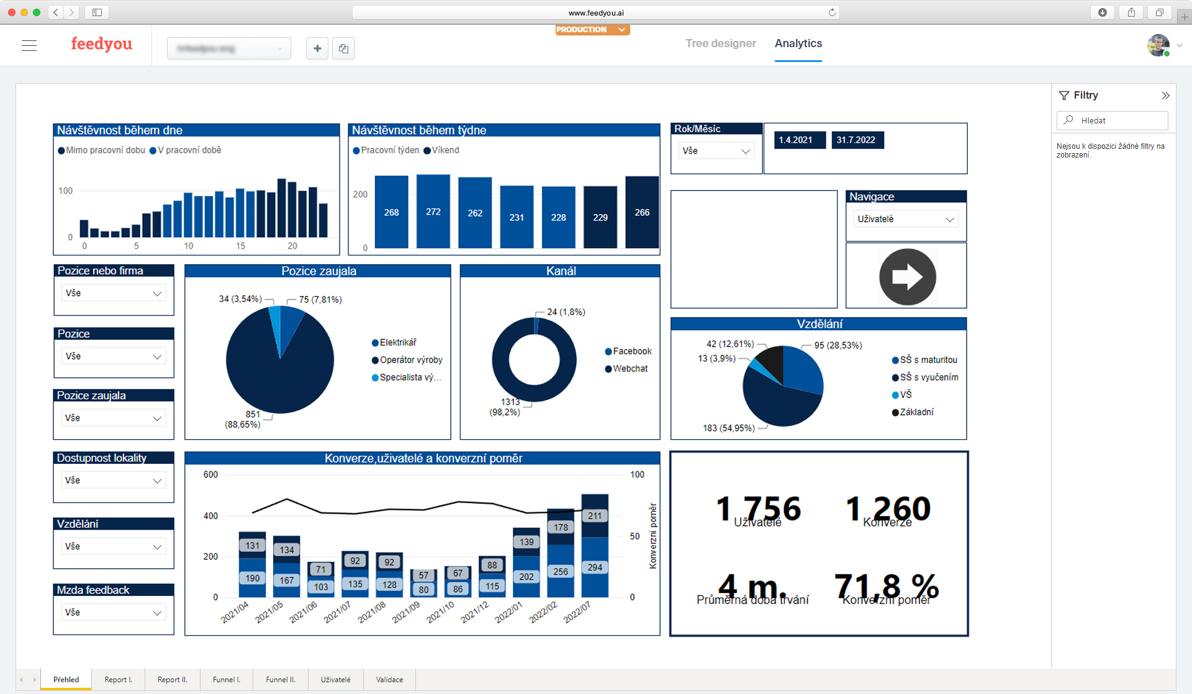This screenshot has width=1192, height=694.
Task: Click the Tree designer menu item
Action: tap(720, 43)
